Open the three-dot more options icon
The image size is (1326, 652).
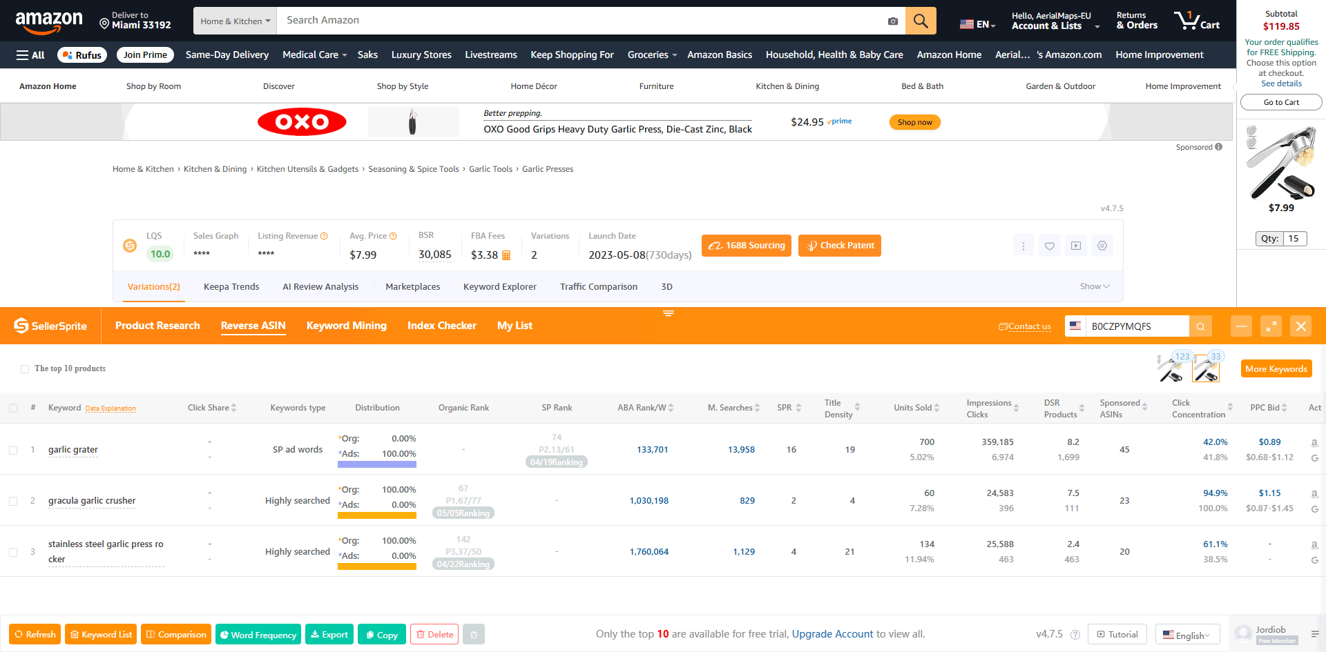1024,246
